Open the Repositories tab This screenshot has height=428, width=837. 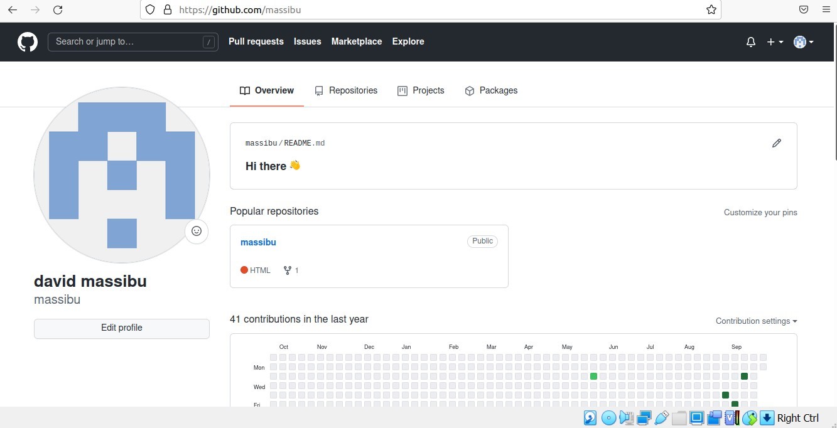346,90
